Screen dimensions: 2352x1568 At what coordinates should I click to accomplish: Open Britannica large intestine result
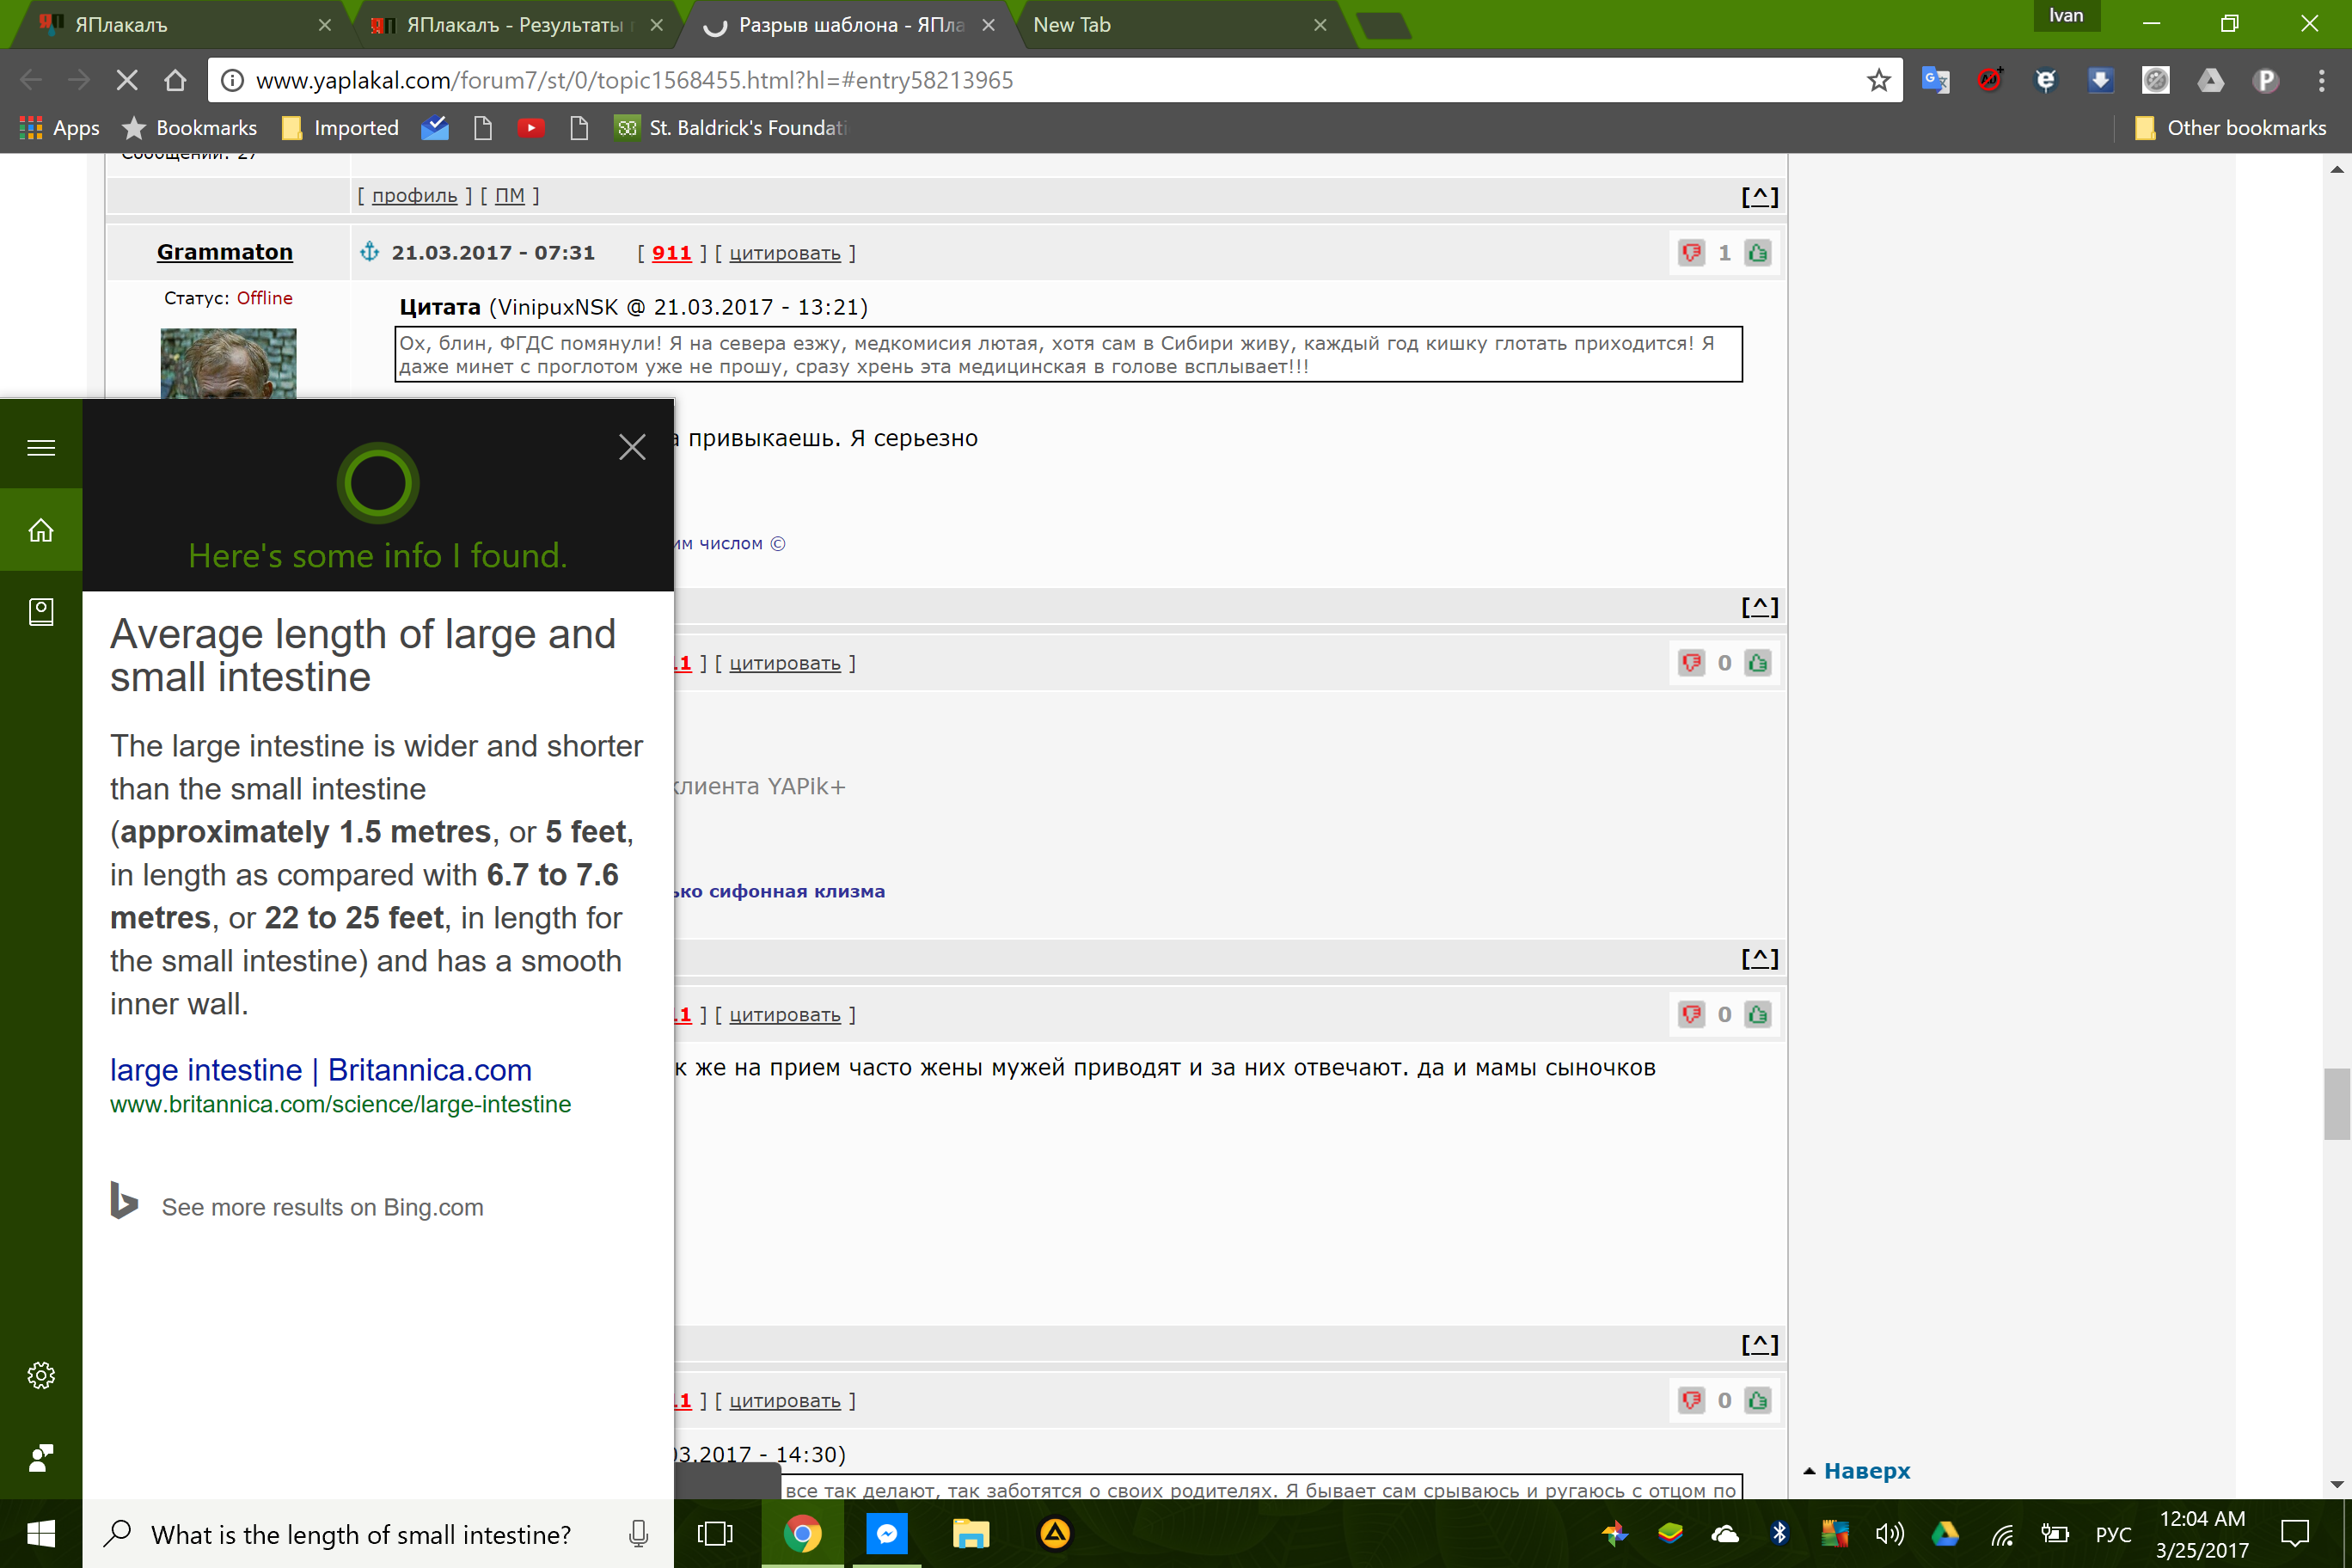(x=320, y=1070)
